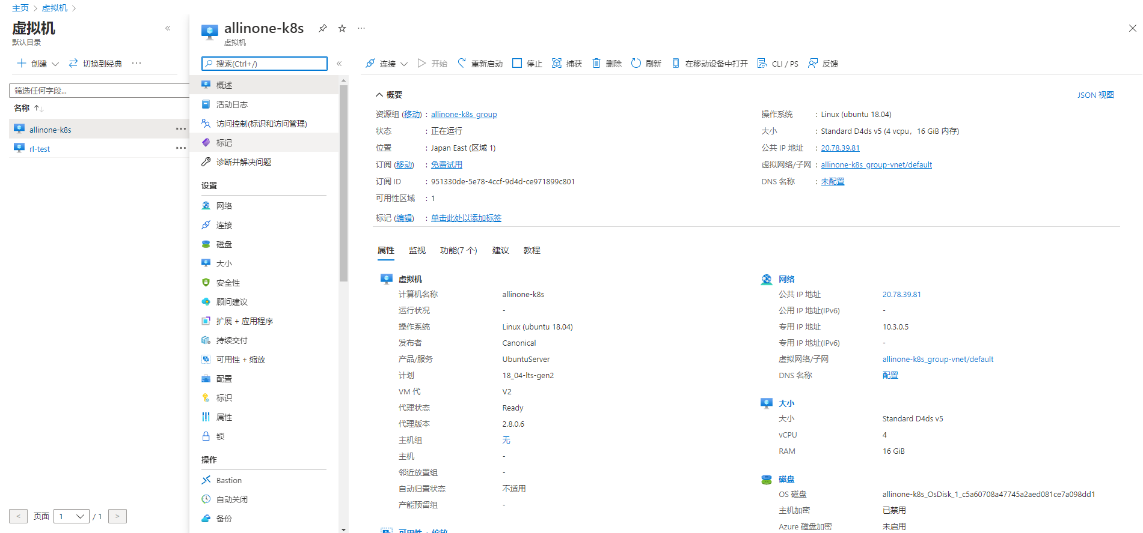Viewport: 1143px width, 533px height.
Task: Click 筛选任何字段 filter field
Action: point(99,91)
